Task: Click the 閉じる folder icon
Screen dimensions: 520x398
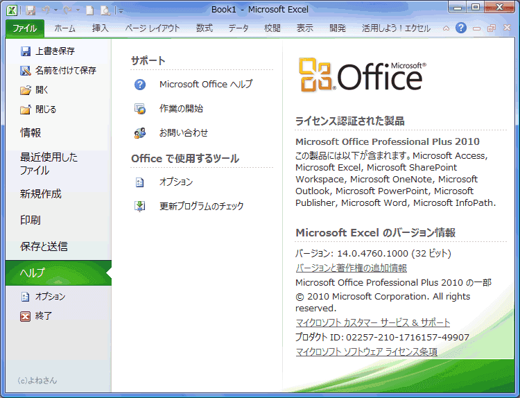Action: 26,110
